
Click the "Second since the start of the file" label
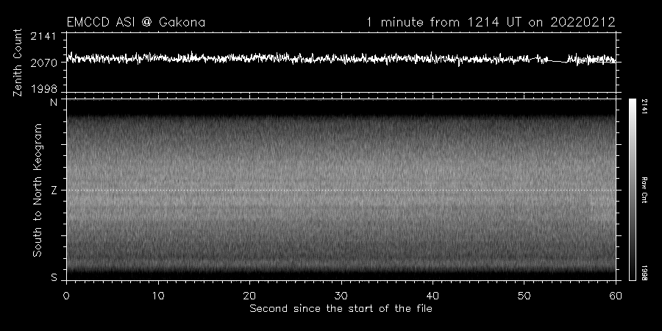(x=341, y=308)
